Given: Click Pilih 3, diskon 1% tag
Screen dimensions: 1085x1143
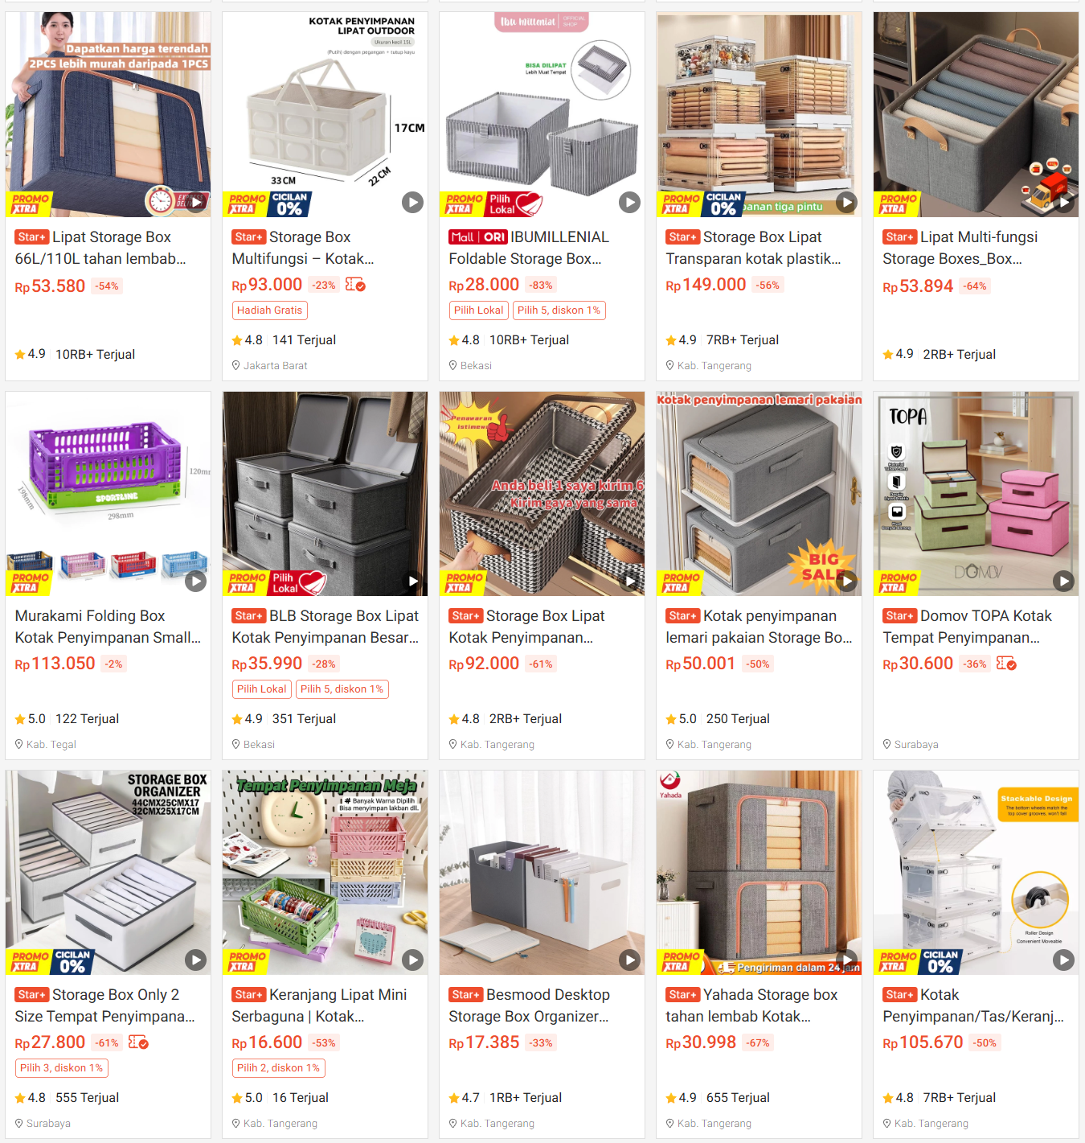Looking at the screenshot, I should (61, 1068).
